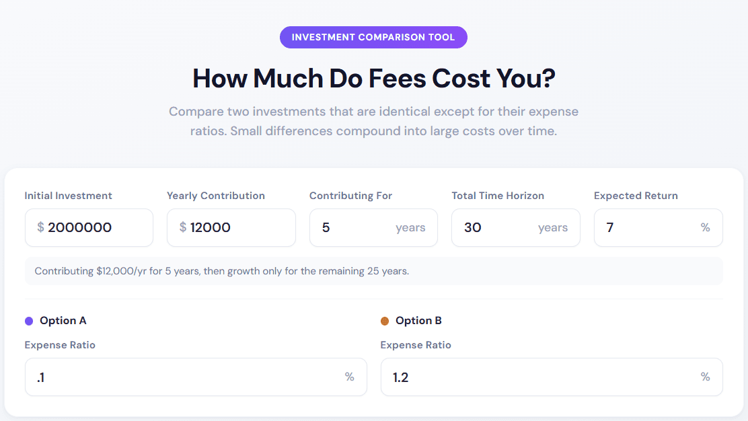
Task: Click the percent symbol in Option B expense field
Action: click(705, 377)
